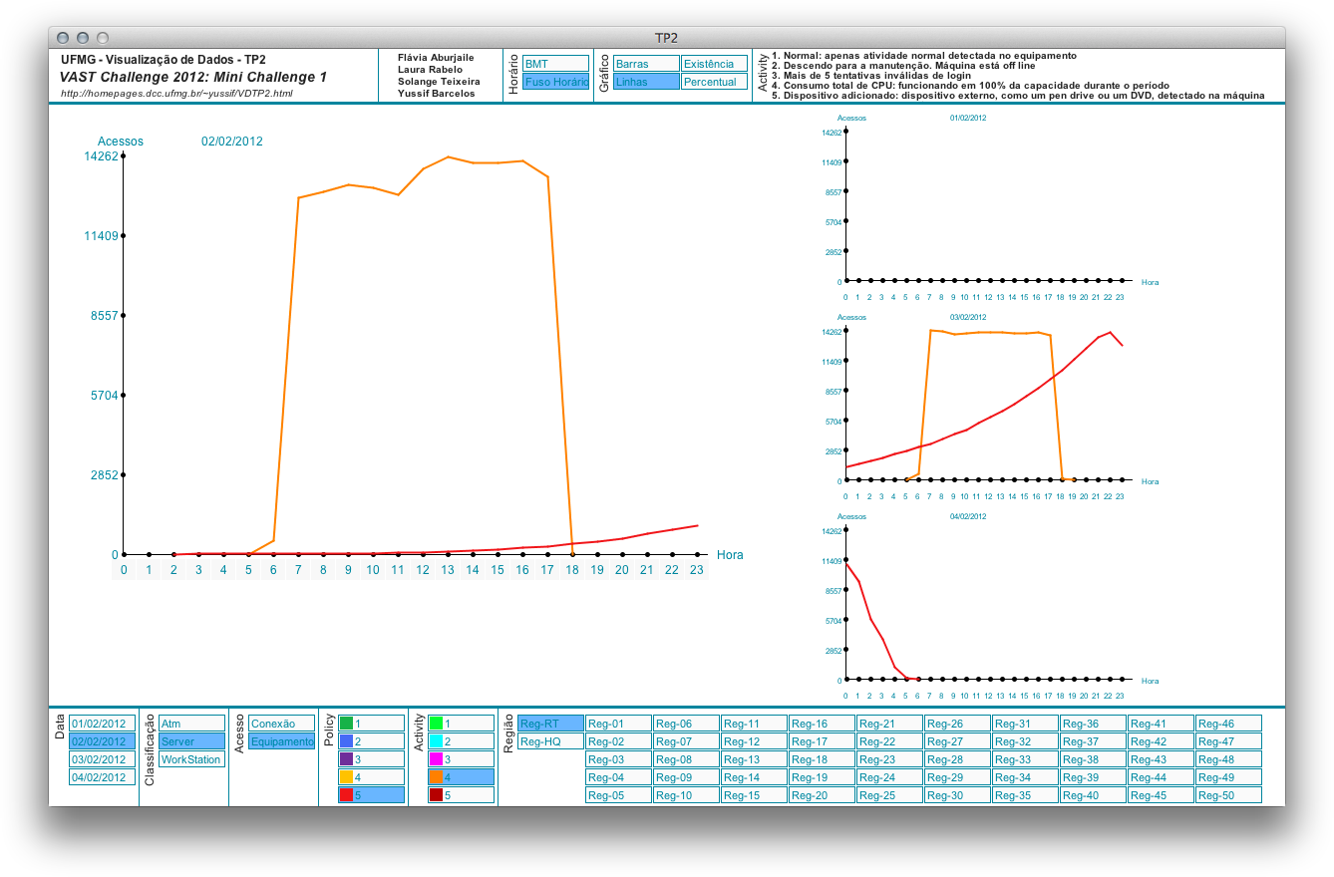This screenshot has height=877, width=1334.
Task: Choose Conexão access type
Action: click(x=281, y=724)
